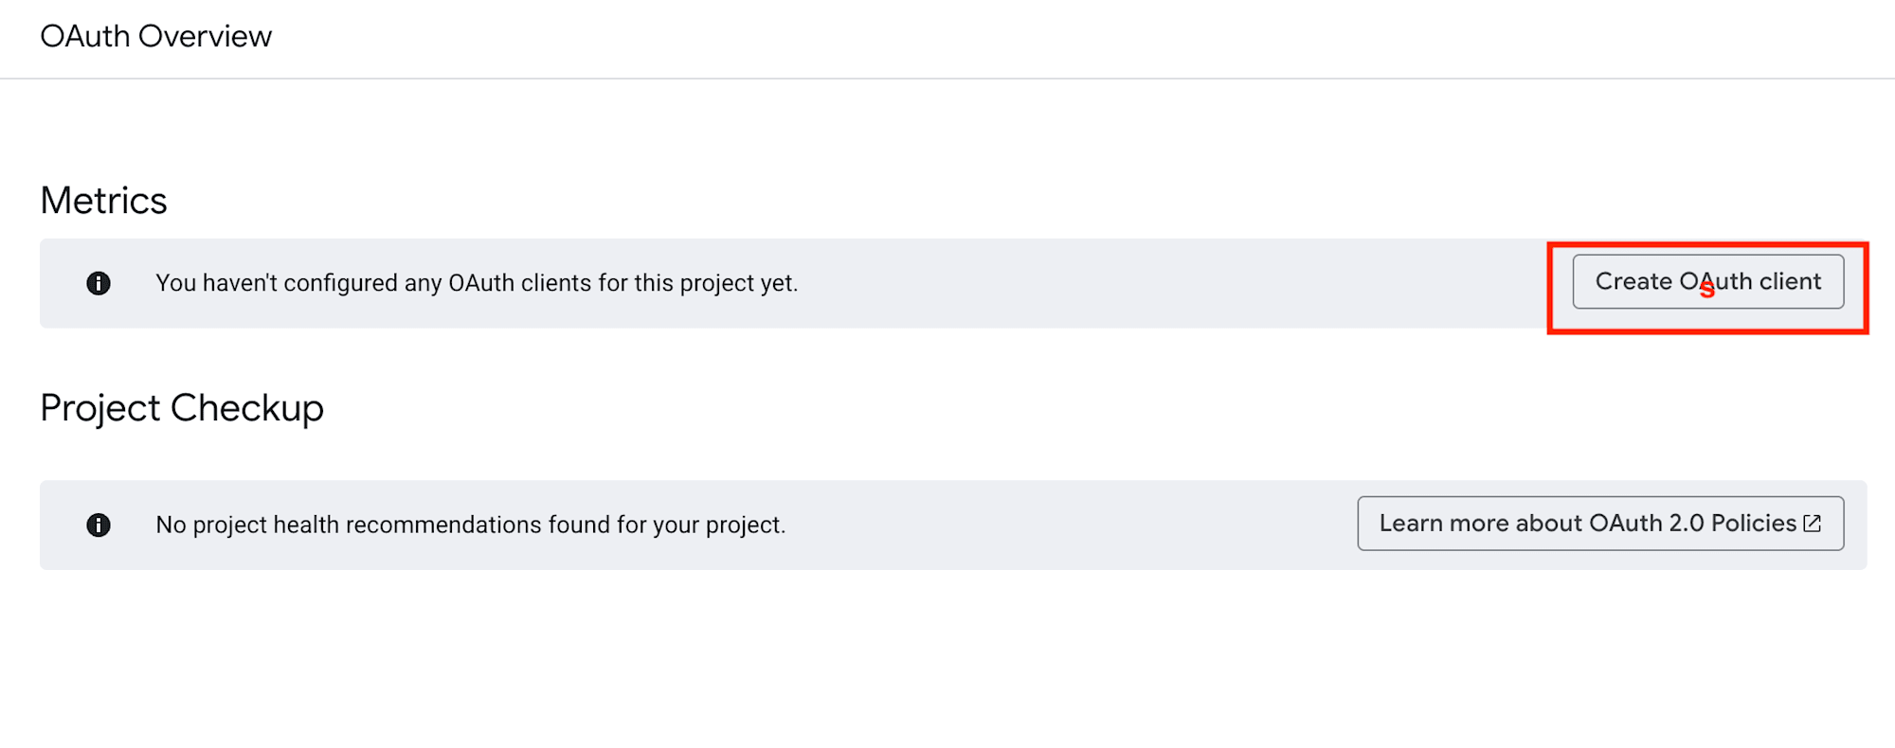This screenshot has height=748, width=1895.
Task: Click the word "Create" on the button
Action: point(1633,281)
